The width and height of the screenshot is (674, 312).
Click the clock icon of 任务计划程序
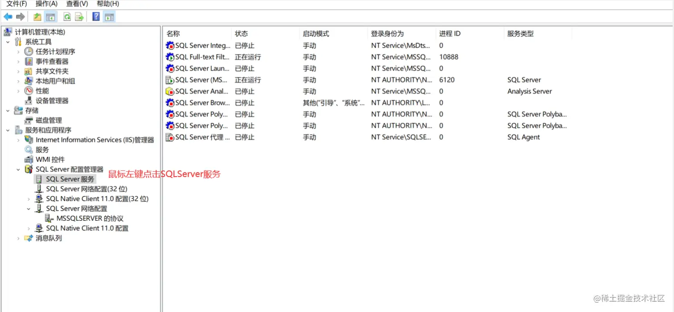29,52
